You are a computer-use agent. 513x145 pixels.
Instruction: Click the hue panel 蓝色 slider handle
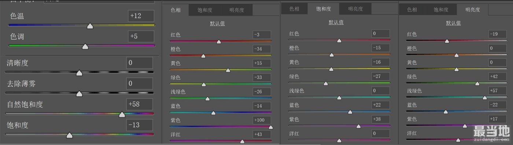[213, 113]
